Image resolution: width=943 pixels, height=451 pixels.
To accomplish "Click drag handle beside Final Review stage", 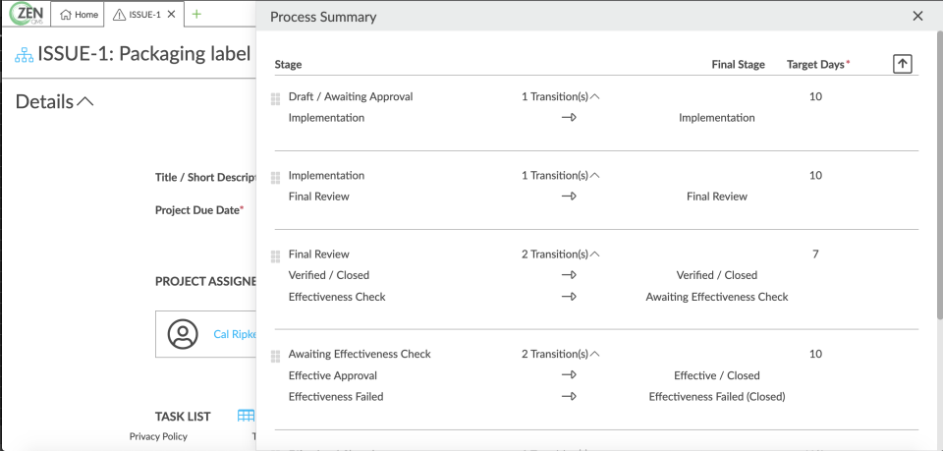I will (x=276, y=255).
